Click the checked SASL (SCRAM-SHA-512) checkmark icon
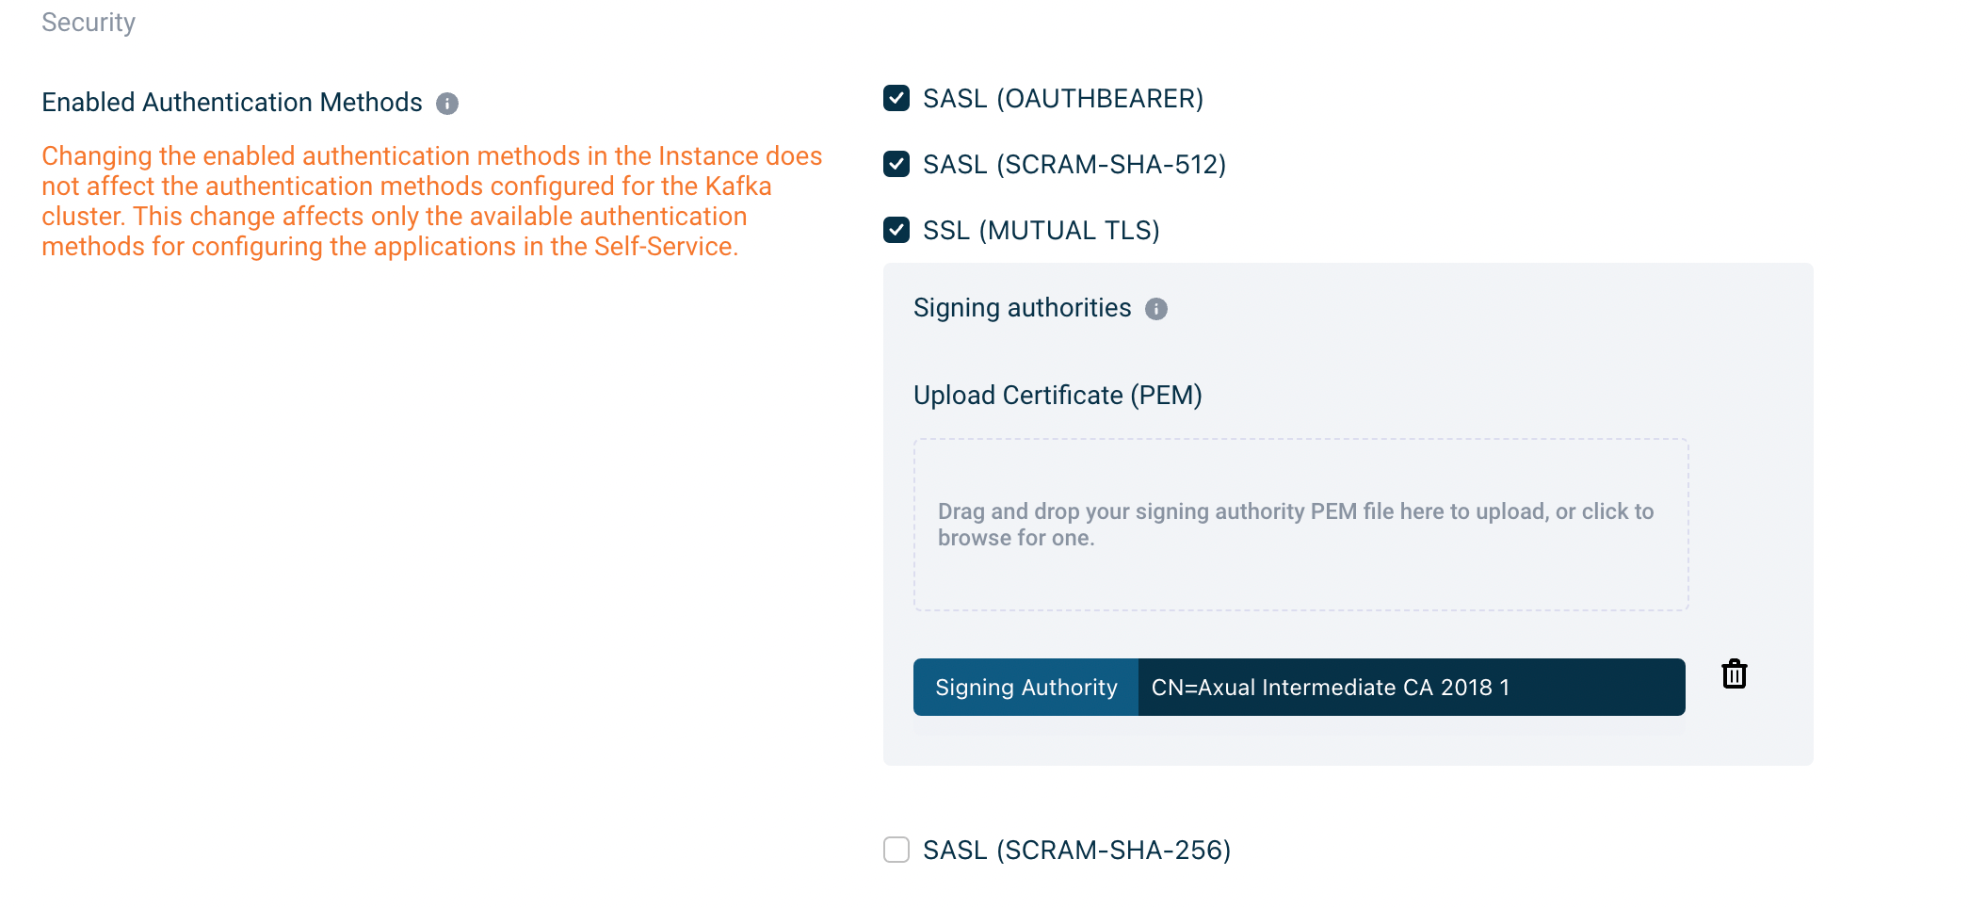Screen dimensions: 1970x908 895,164
